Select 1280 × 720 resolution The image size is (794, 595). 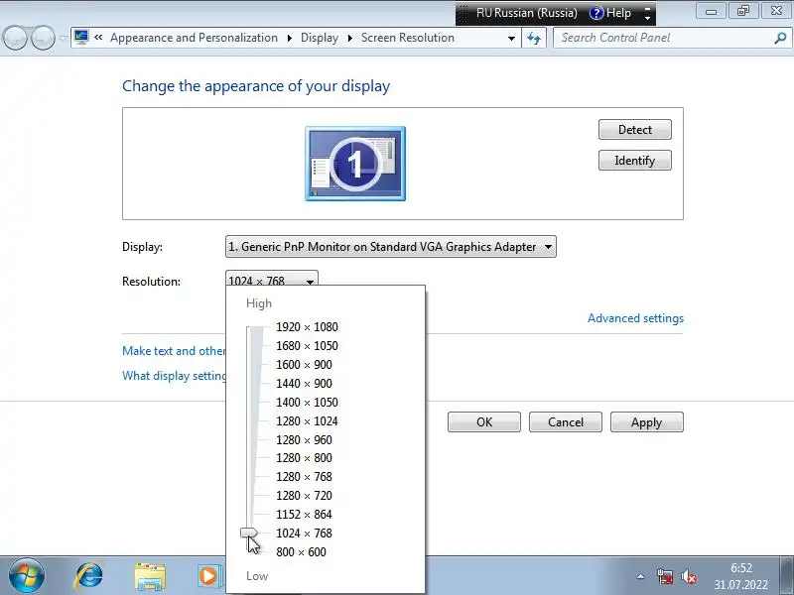point(304,495)
